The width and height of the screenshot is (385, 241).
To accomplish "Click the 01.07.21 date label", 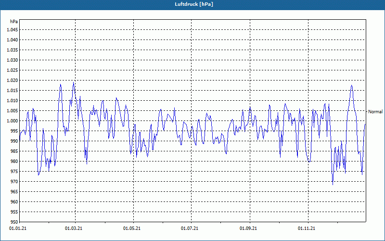I will point(190,228).
